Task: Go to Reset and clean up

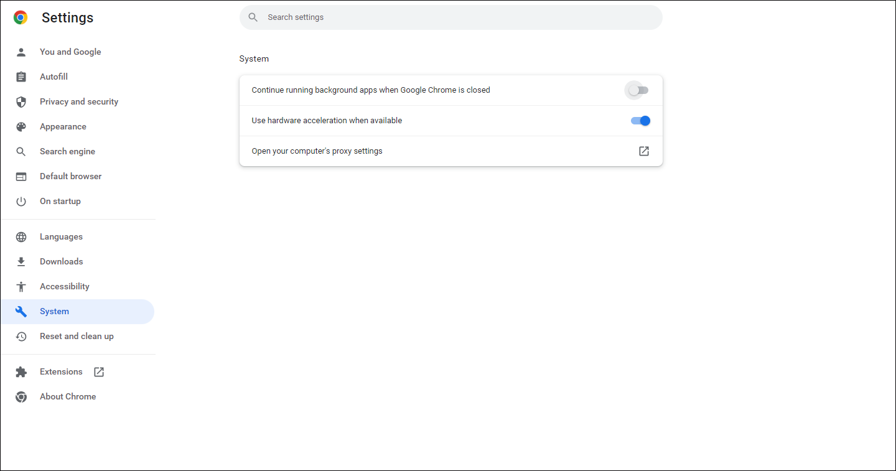Action: click(77, 337)
